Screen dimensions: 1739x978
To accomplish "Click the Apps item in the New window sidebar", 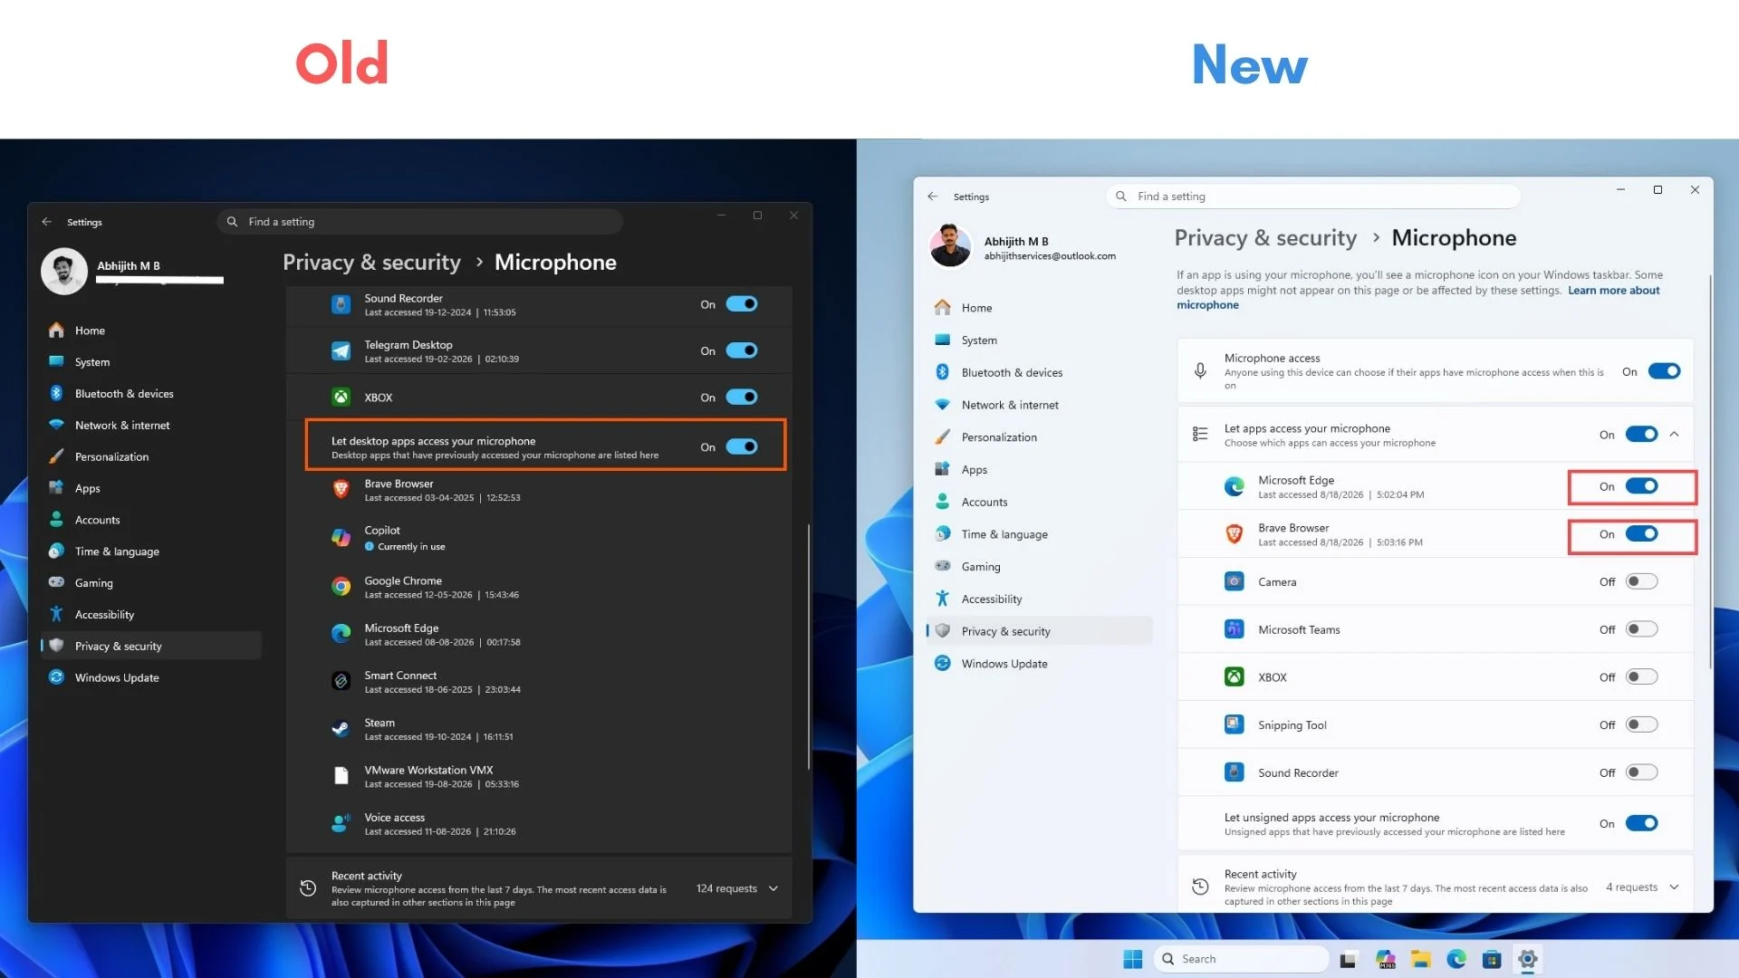I will pos(1040,470).
